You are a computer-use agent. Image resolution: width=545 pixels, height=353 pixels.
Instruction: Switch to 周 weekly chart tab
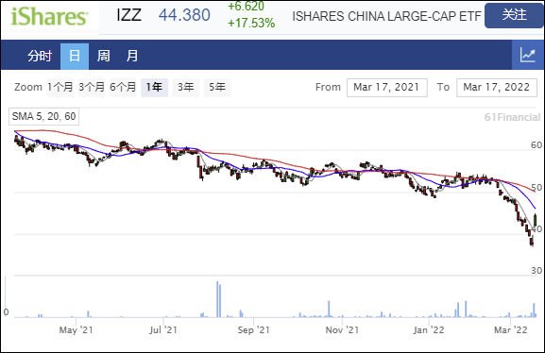point(103,56)
